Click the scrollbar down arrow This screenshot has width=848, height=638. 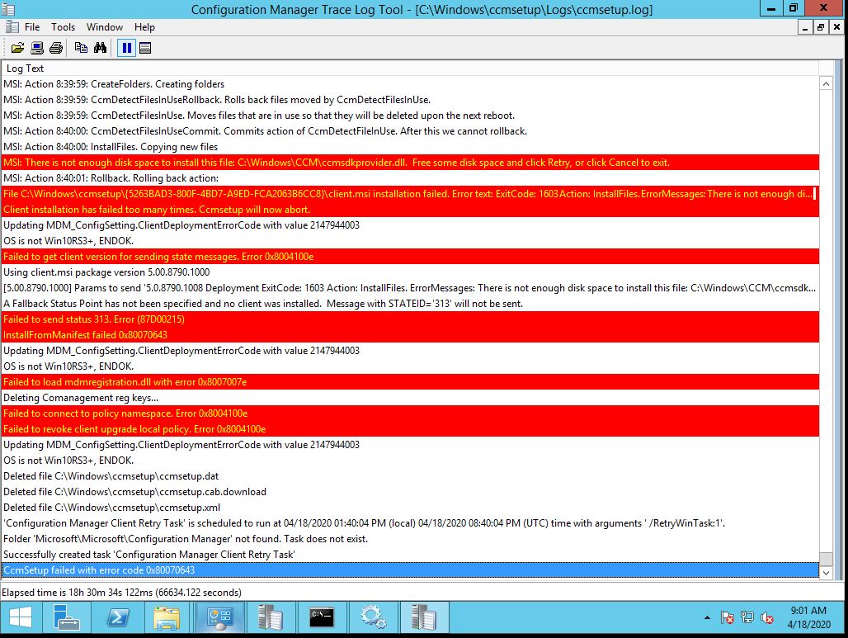[826, 573]
